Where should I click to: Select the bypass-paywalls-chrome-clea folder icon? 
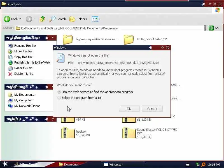68,39
